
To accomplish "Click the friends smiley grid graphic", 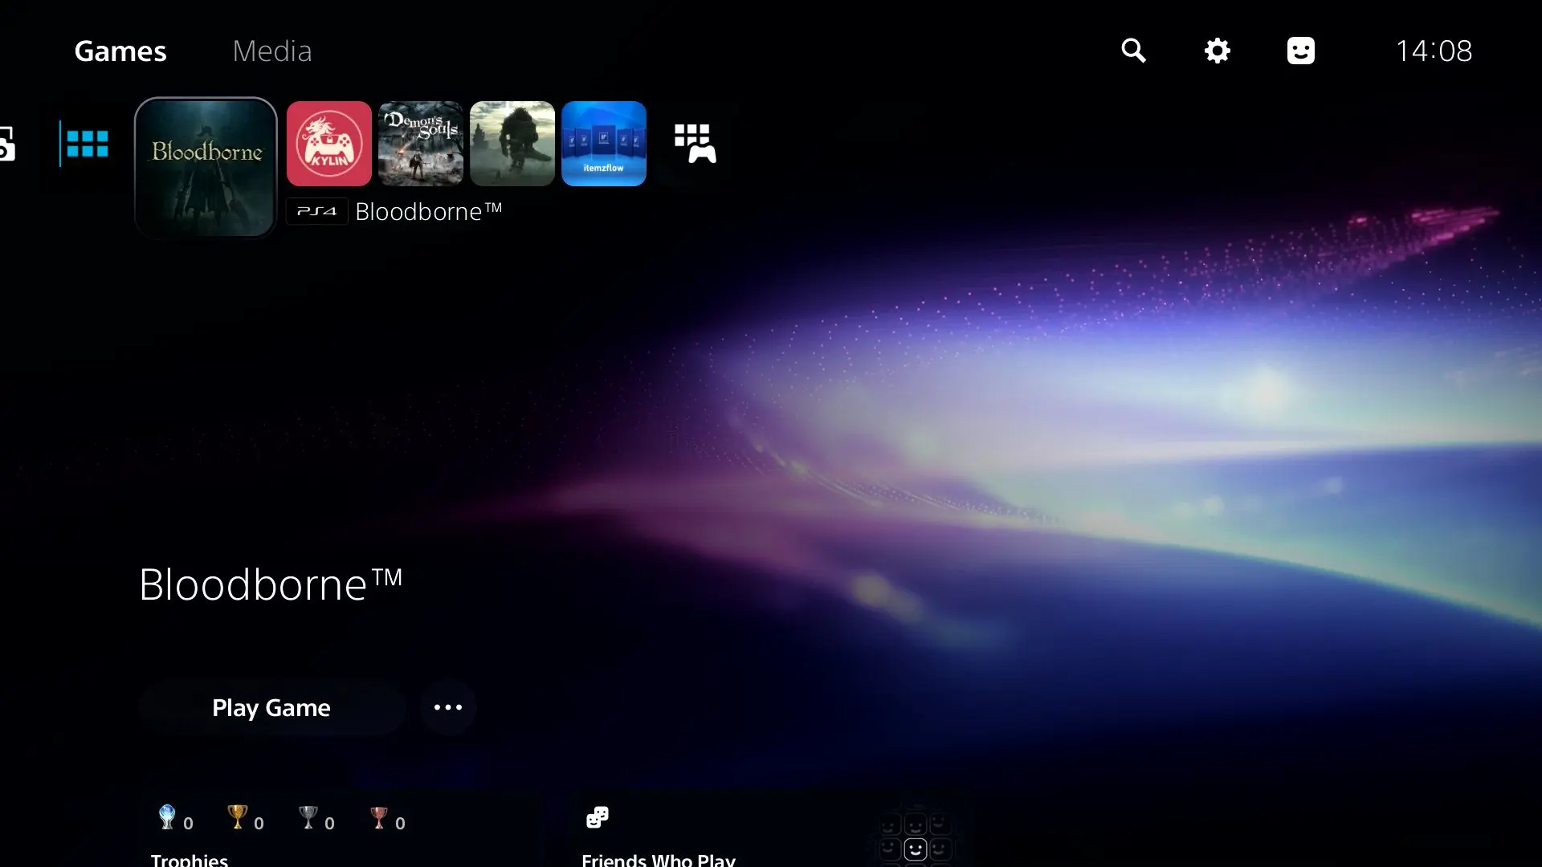I will (915, 837).
